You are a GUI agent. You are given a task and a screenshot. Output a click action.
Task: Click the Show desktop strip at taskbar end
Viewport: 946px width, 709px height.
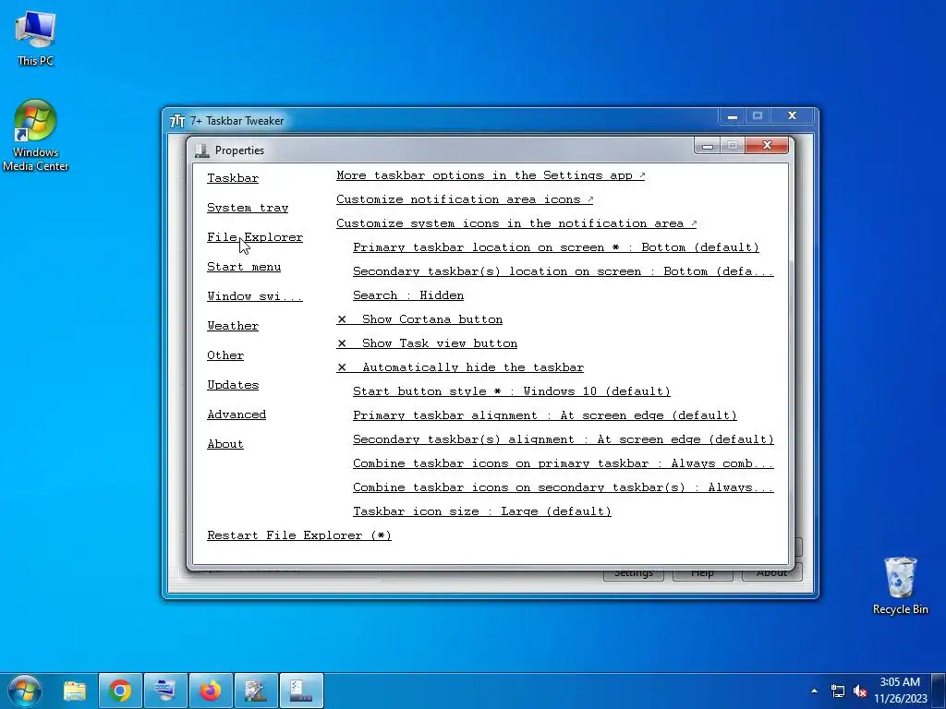(x=939, y=691)
